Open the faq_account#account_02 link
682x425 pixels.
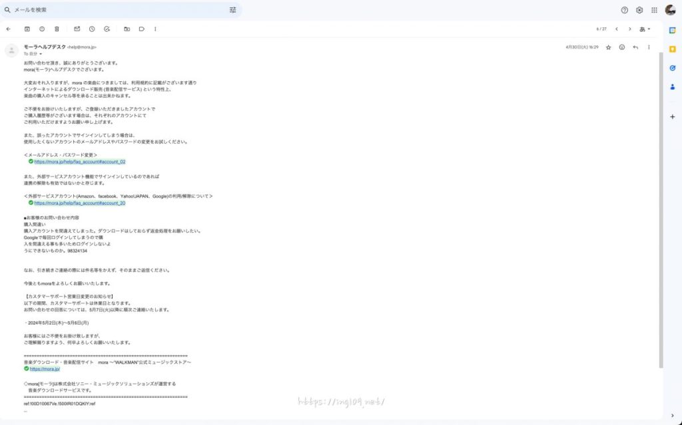coord(80,162)
